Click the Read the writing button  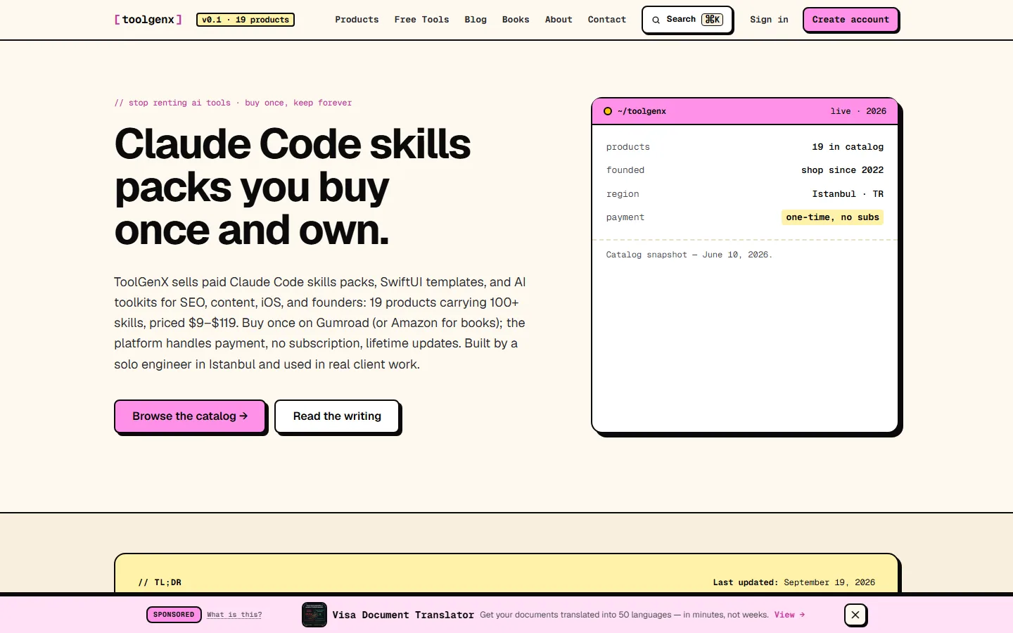click(x=337, y=416)
